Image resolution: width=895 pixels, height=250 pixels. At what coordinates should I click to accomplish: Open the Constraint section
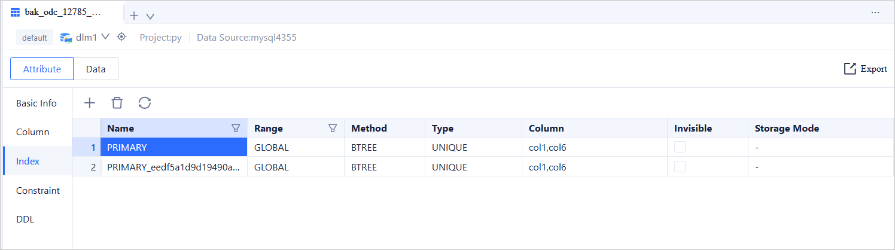click(38, 190)
